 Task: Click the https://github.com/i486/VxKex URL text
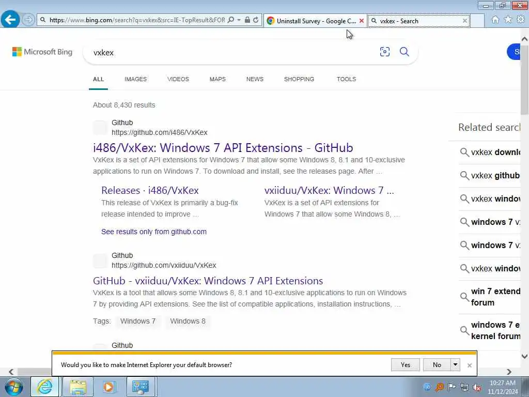(160, 132)
